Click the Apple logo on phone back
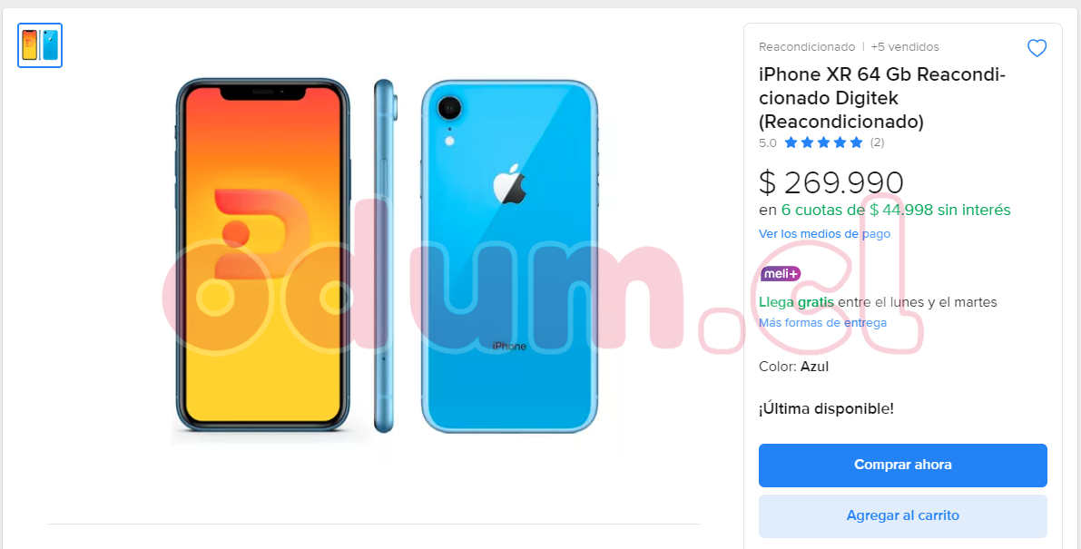 [x=509, y=184]
